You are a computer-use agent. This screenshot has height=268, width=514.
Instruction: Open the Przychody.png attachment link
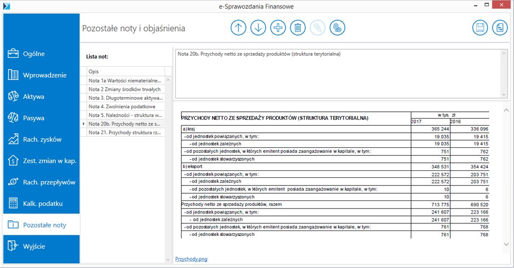pos(191,259)
